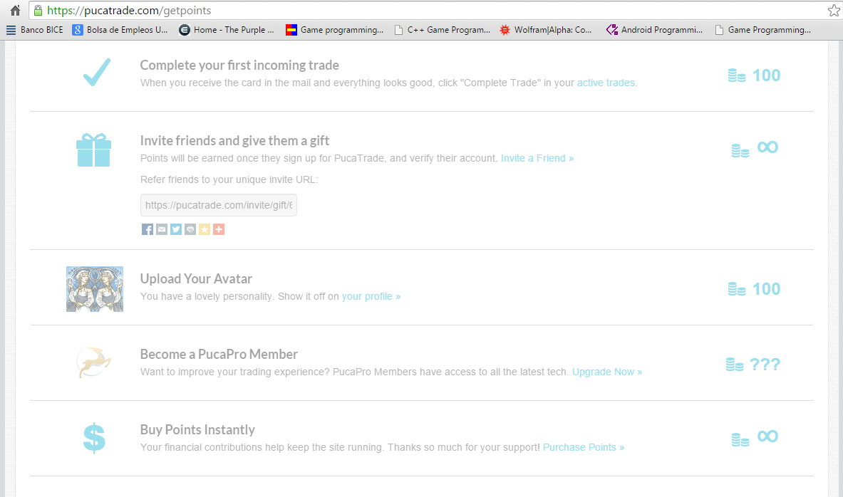This screenshot has height=497, width=843.
Task: Go to the your profile » link
Action: coord(371,297)
